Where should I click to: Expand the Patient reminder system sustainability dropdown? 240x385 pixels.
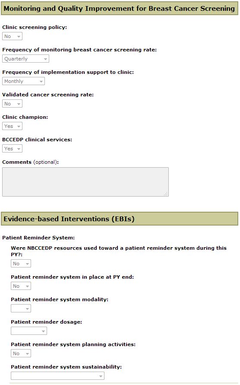pyautogui.click(x=57, y=376)
